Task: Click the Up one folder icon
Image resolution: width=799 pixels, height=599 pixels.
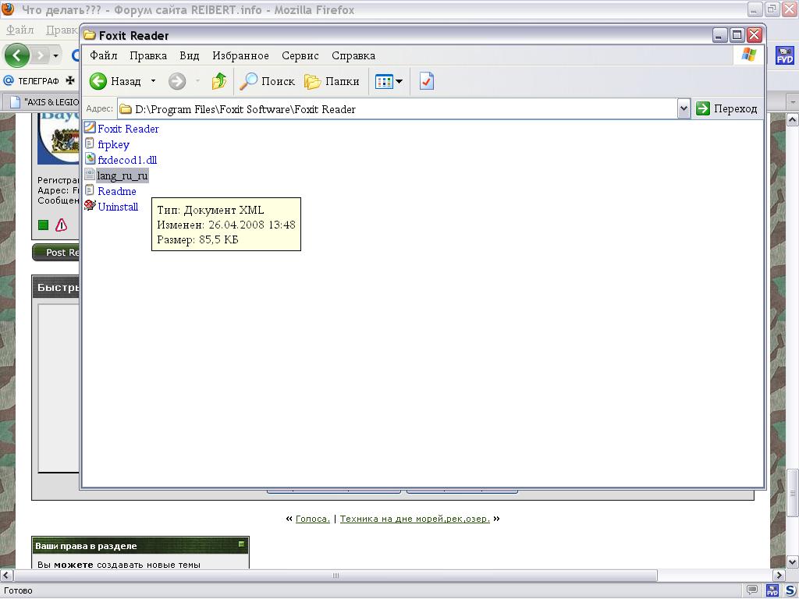Action: click(219, 81)
